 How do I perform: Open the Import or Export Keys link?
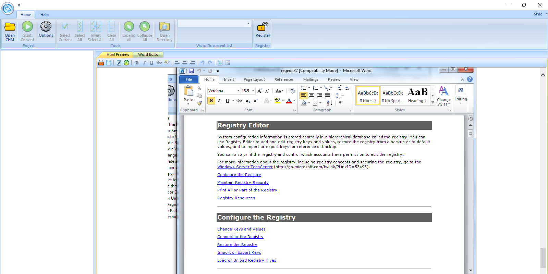point(239,252)
